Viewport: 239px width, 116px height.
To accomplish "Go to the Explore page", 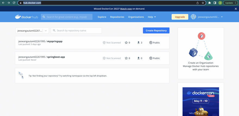I will pyautogui.click(x=102, y=17).
